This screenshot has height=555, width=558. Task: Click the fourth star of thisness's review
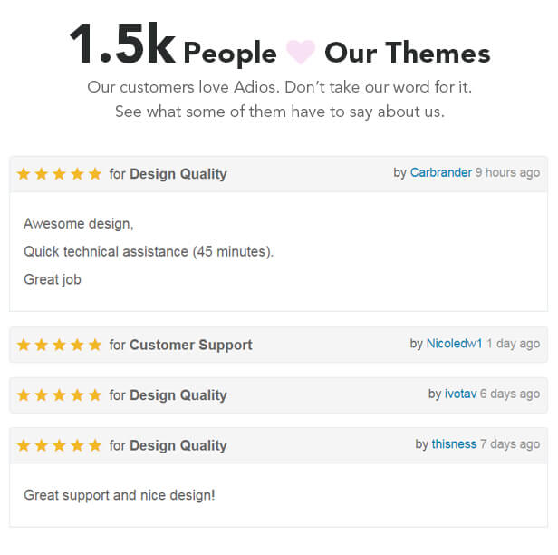point(77,445)
